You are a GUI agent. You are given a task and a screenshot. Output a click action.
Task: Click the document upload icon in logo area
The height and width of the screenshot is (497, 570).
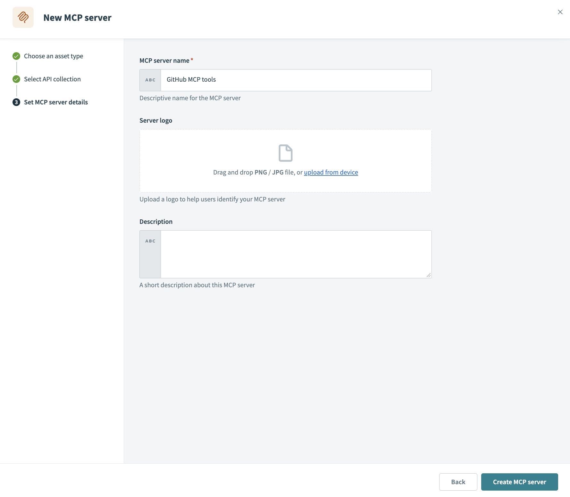pos(285,153)
